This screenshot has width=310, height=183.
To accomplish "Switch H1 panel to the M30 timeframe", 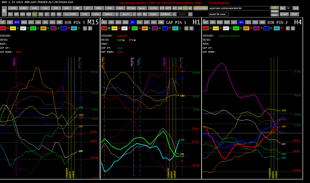I will point(125,22).
